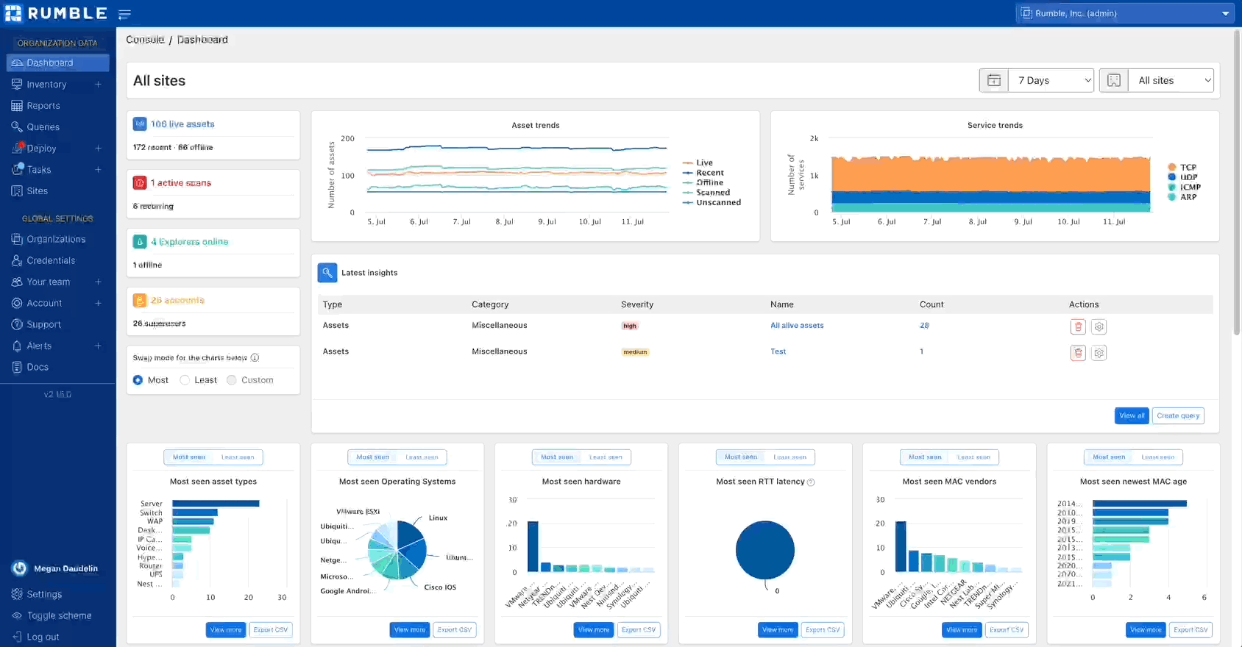Choose the Custom swap mode radio
This screenshot has height=647, width=1242.
[232, 380]
